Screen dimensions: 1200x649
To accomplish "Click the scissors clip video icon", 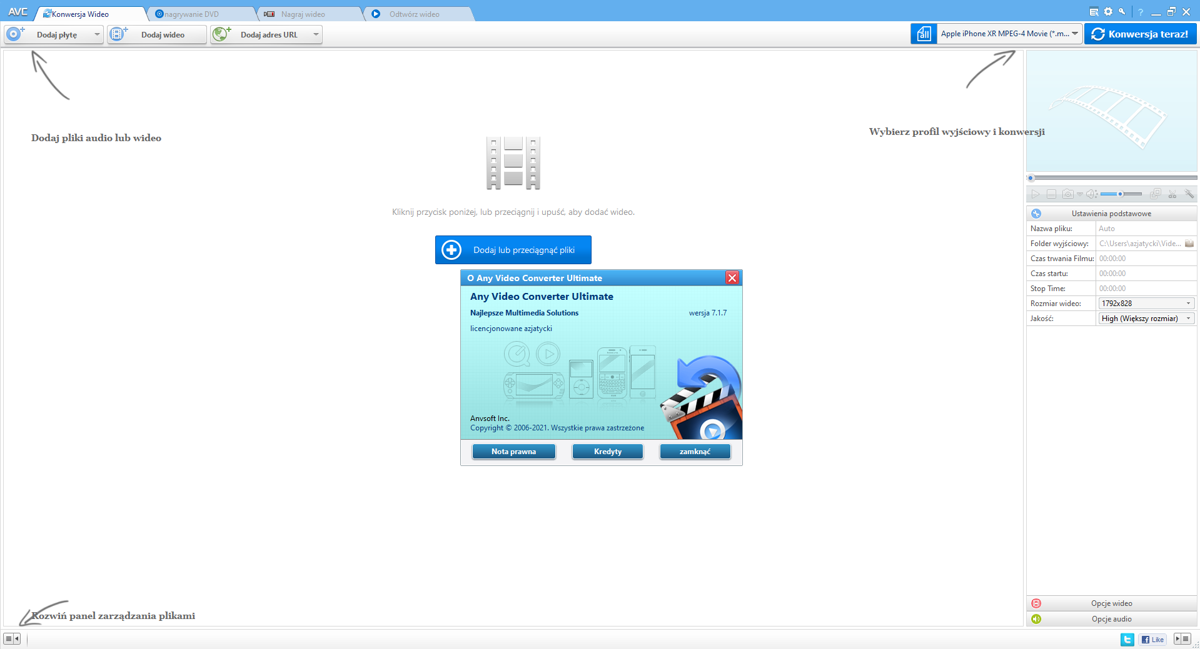I will point(1172,194).
